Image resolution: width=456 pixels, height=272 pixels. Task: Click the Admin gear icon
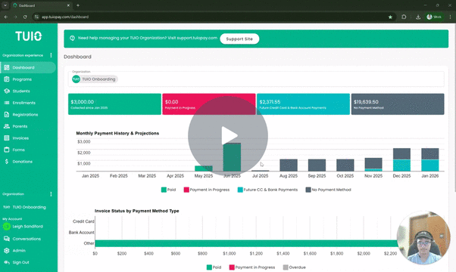click(x=7, y=251)
